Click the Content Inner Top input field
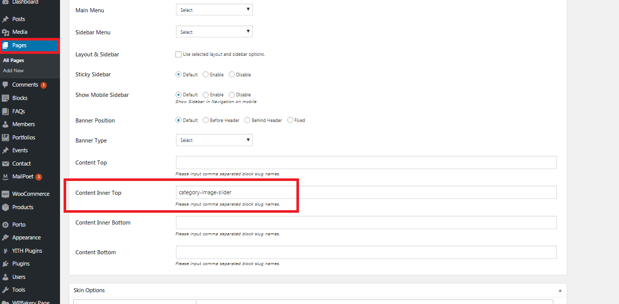The width and height of the screenshot is (619, 304). coord(366,192)
